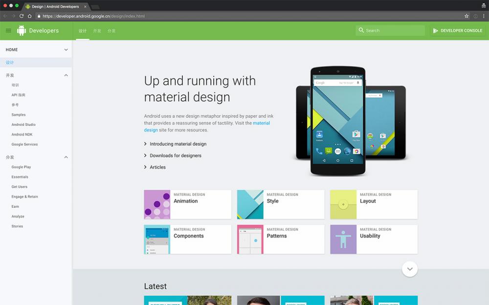Screen dimensions: 489x305
Task: Close the Design | Android Developers tab
Action: (x=85, y=6)
